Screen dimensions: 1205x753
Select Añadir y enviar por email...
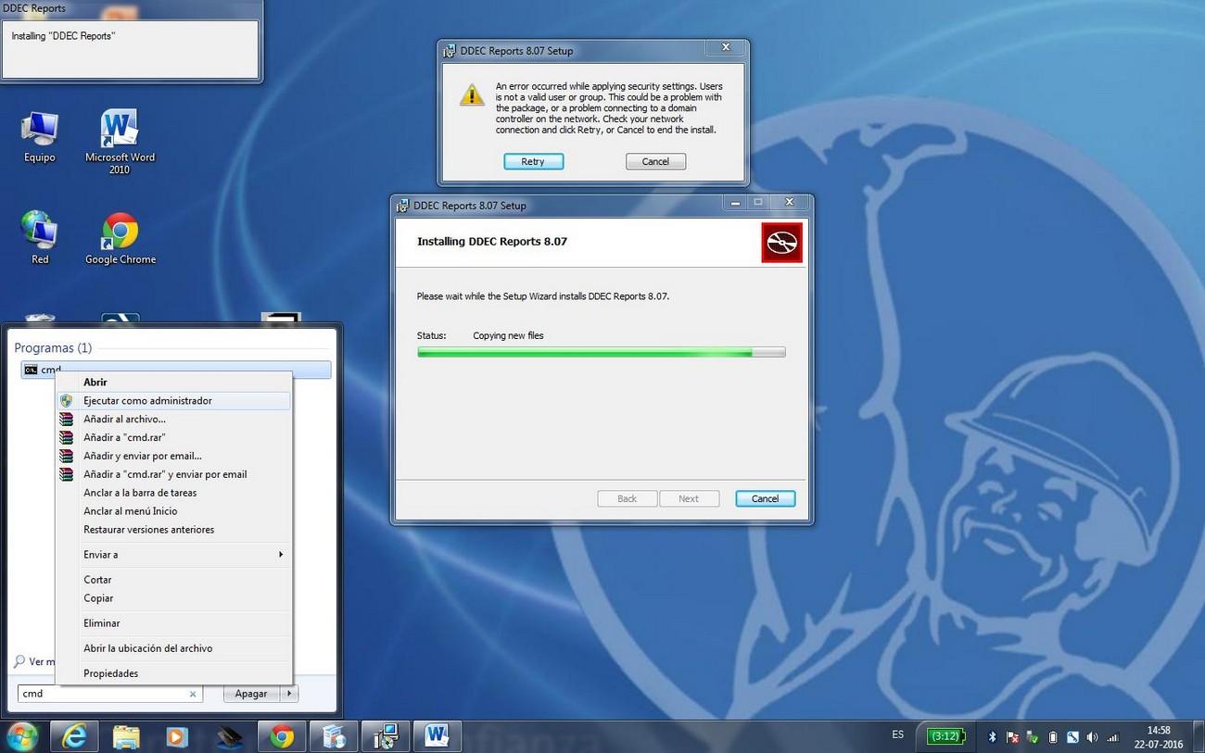pos(173,456)
